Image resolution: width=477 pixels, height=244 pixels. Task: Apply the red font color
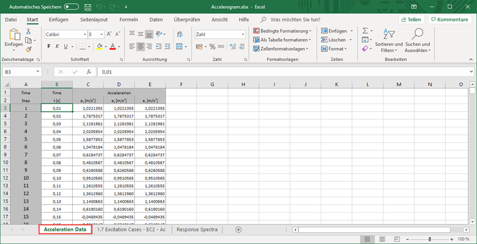coord(112,46)
